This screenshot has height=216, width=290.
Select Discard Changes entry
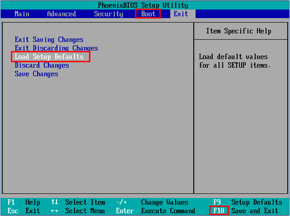(x=42, y=65)
